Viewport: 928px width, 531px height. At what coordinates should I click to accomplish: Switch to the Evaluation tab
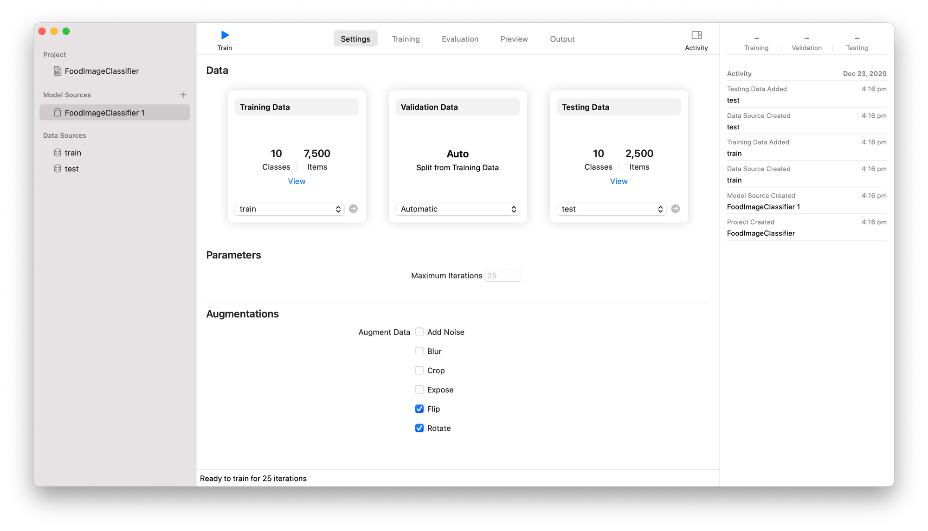[x=459, y=38]
